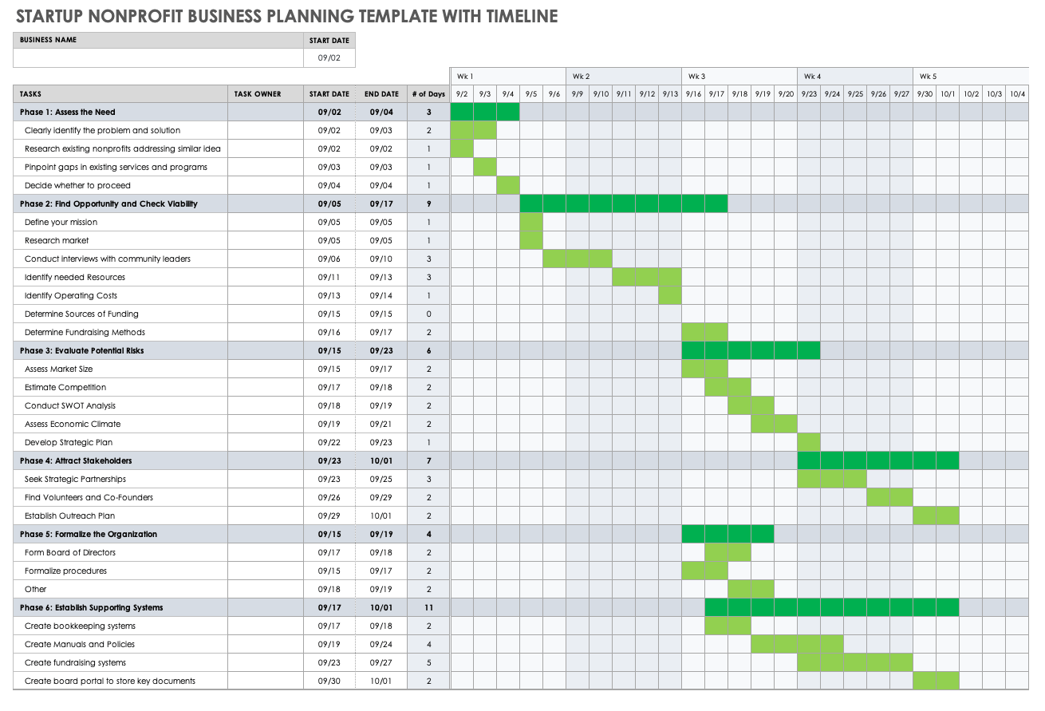This screenshot has height=711, width=1045.
Task: Select Phase 6: Establish Supporting Systems row
Action: 120,608
